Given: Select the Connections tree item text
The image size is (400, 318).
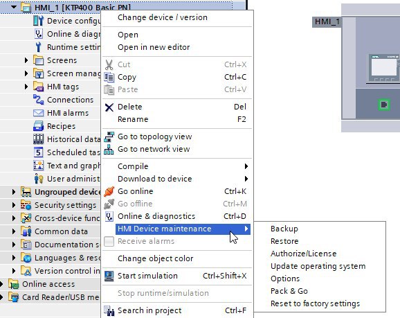Looking at the screenshot, I should (x=70, y=100).
